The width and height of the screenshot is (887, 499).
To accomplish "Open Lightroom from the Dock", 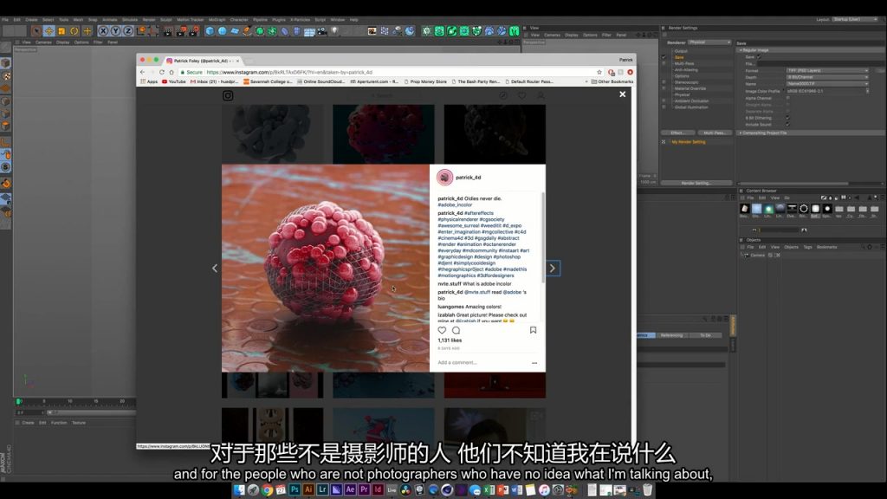I will pos(322,490).
